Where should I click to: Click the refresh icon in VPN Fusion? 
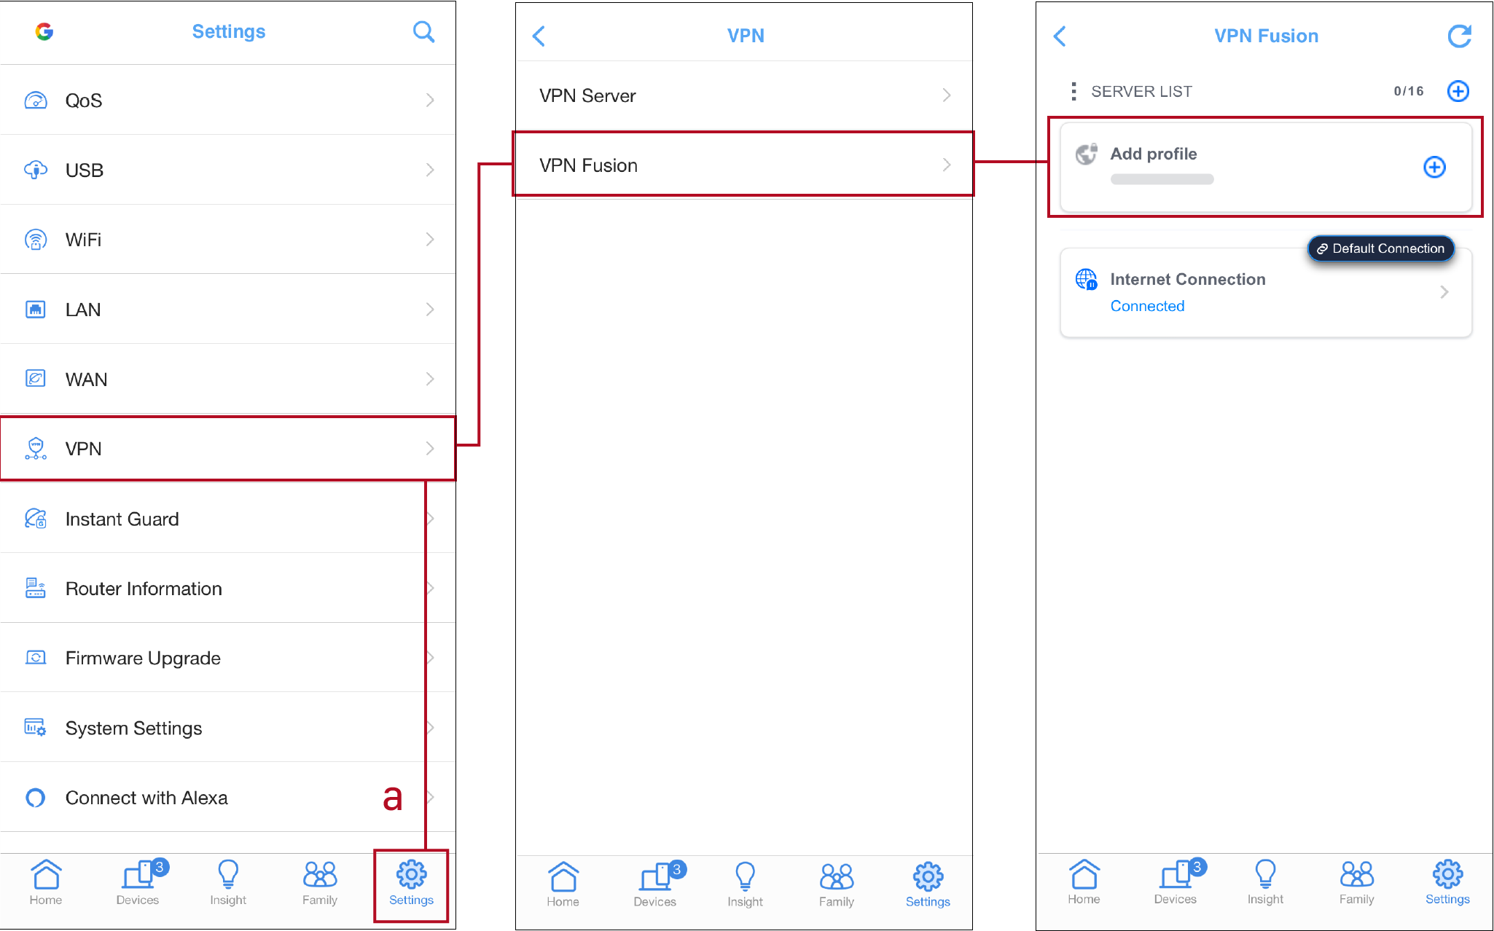[x=1460, y=36]
